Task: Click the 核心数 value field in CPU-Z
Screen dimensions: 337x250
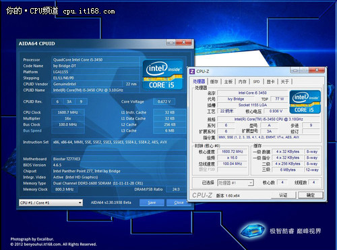Action: (x=282, y=182)
